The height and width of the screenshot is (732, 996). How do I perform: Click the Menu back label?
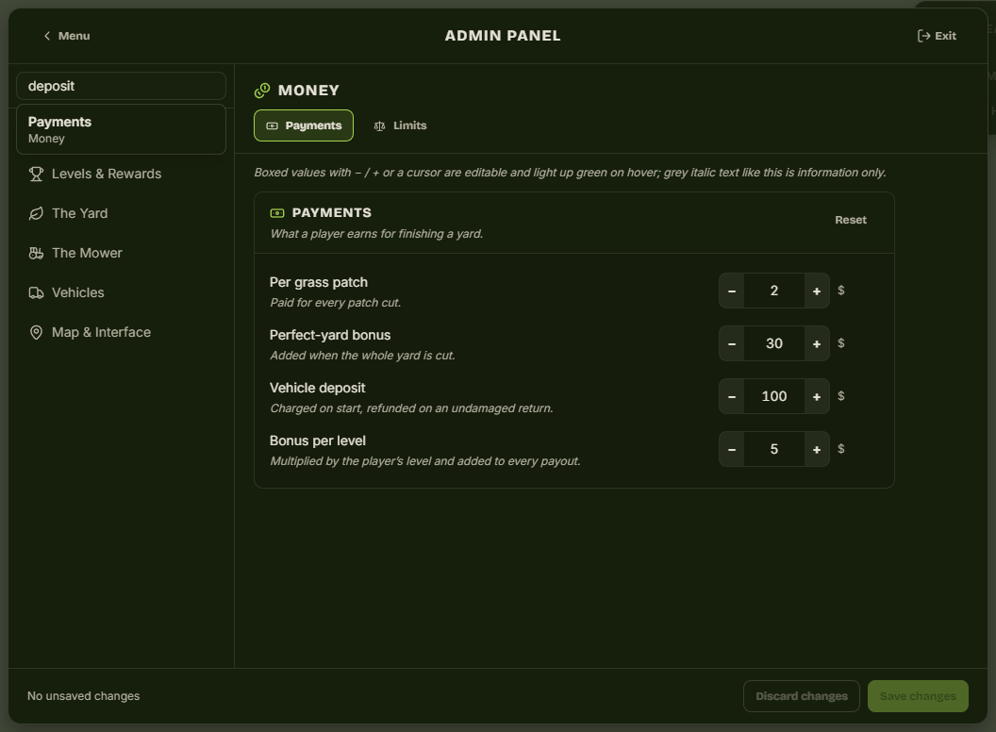click(74, 36)
